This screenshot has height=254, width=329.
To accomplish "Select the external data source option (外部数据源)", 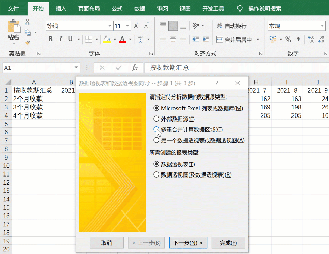I will click(157, 119).
